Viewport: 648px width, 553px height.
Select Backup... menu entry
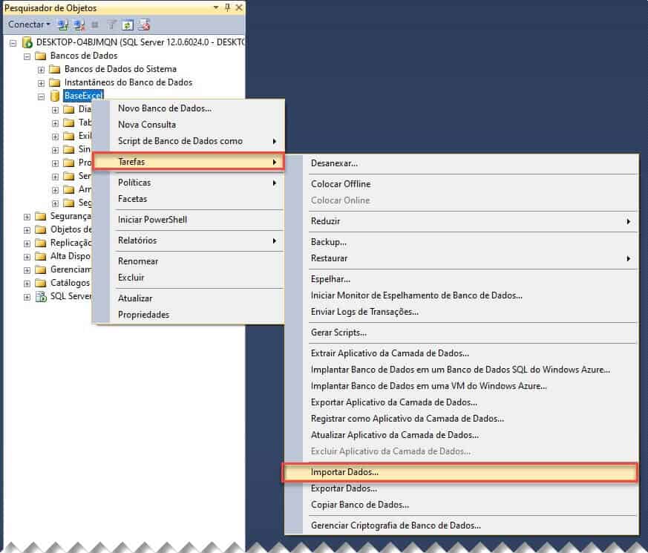click(329, 242)
